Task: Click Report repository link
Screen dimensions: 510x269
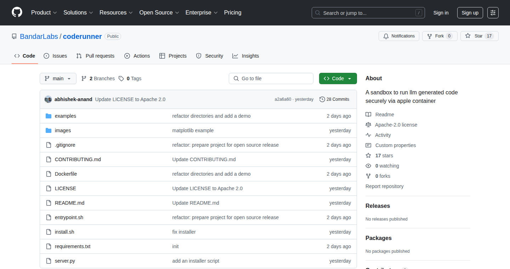Action: 385,186
